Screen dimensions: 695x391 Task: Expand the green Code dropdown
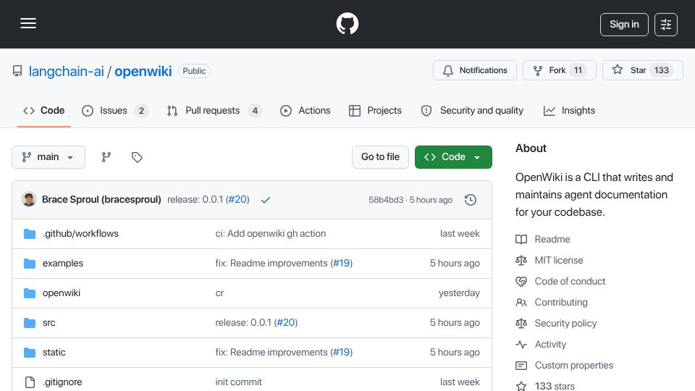453,157
